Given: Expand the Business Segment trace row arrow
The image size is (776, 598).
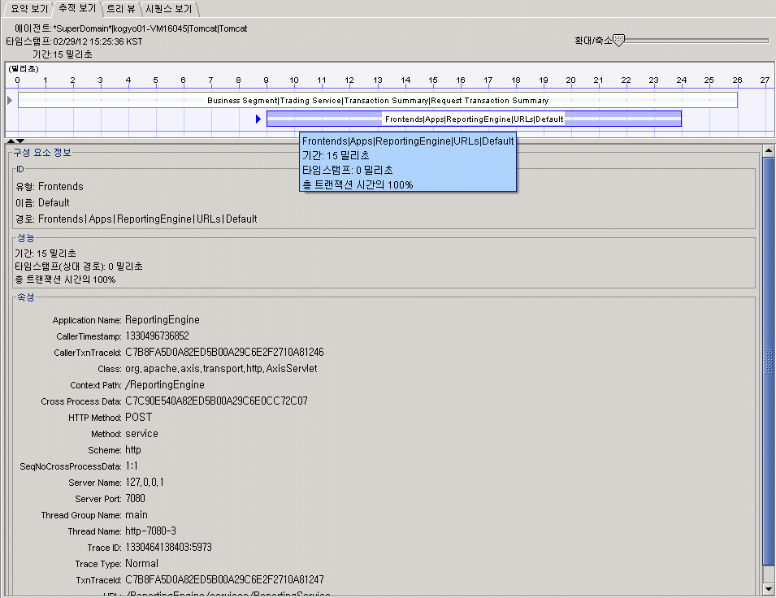Looking at the screenshot, I should pos(10,101).
